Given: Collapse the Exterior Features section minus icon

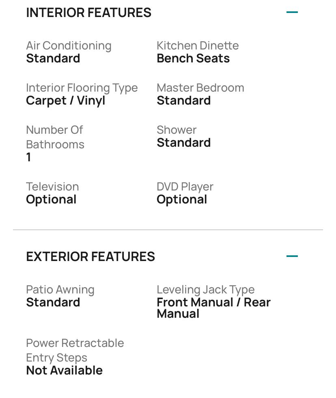Looking at the screenshot, I should pos(292,257).
